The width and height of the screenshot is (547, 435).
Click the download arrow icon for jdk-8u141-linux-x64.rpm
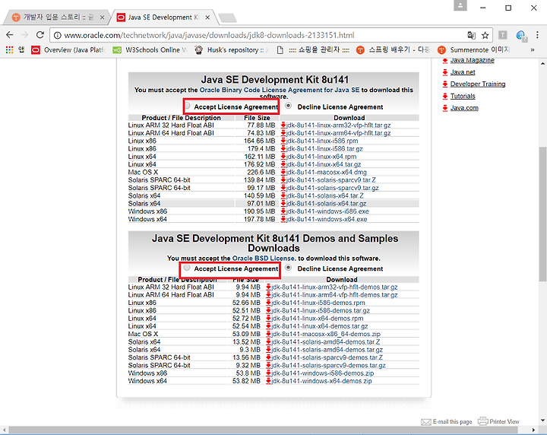(x=283, y=157)
